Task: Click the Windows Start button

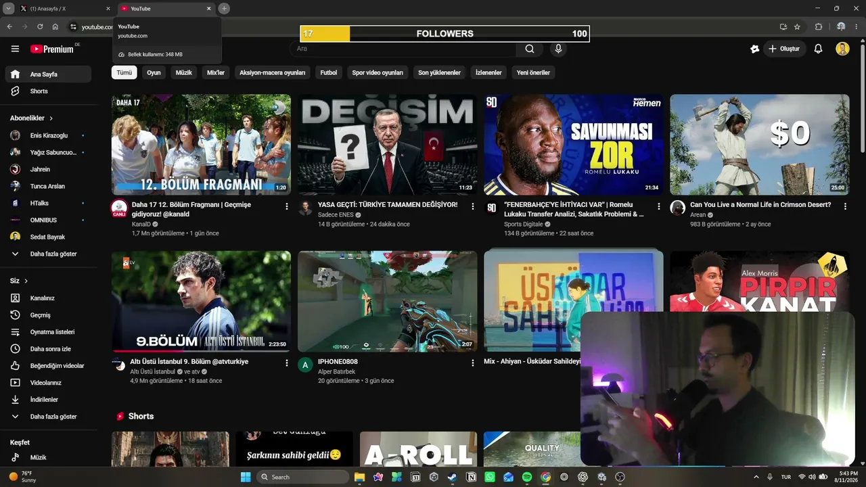Action: 246,477
